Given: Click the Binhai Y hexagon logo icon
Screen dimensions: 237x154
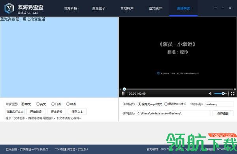Looking at the screenshot, I should [x=9, y=8].
